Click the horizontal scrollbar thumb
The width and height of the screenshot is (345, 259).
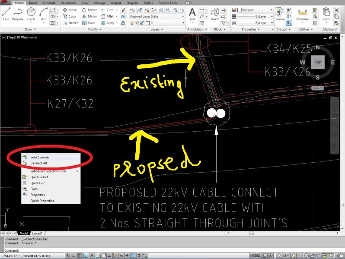(252, 233)
